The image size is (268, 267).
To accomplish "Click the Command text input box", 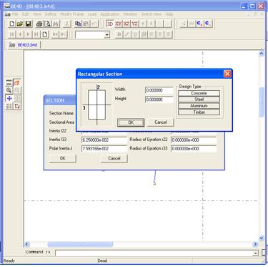I will pos(154,253).
